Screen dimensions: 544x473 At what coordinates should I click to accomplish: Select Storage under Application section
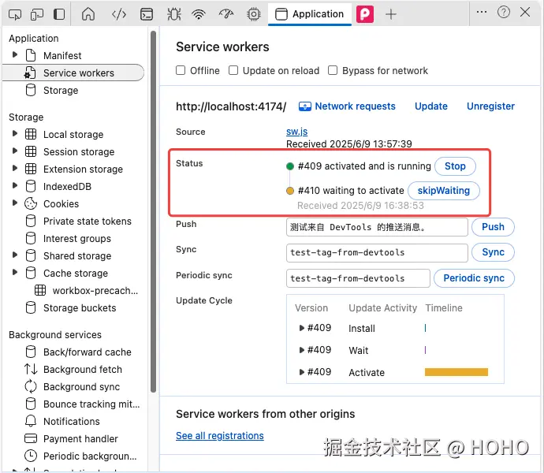(x=61, y=90)
